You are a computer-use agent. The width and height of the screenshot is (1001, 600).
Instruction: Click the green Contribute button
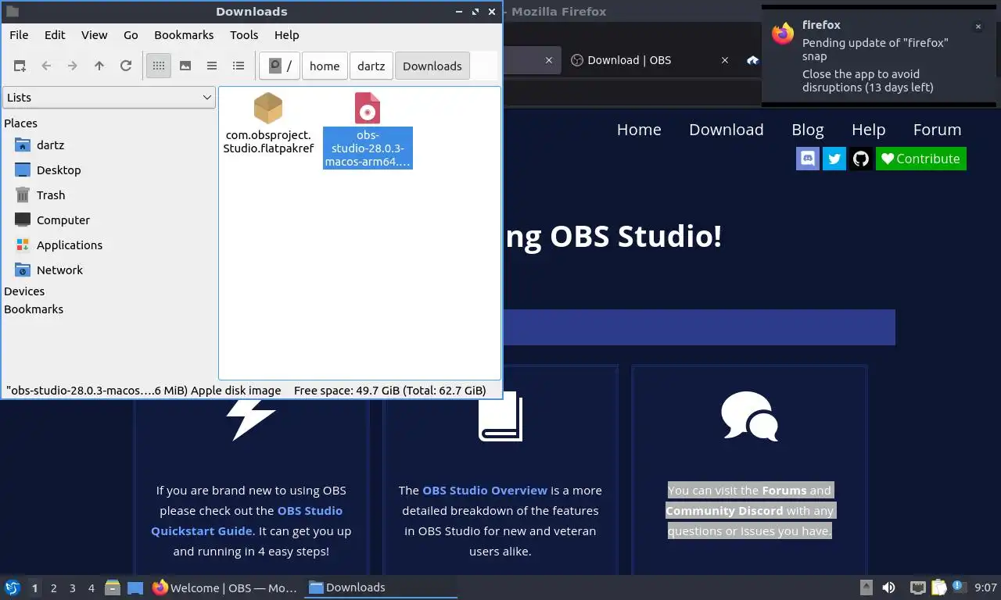921,159
